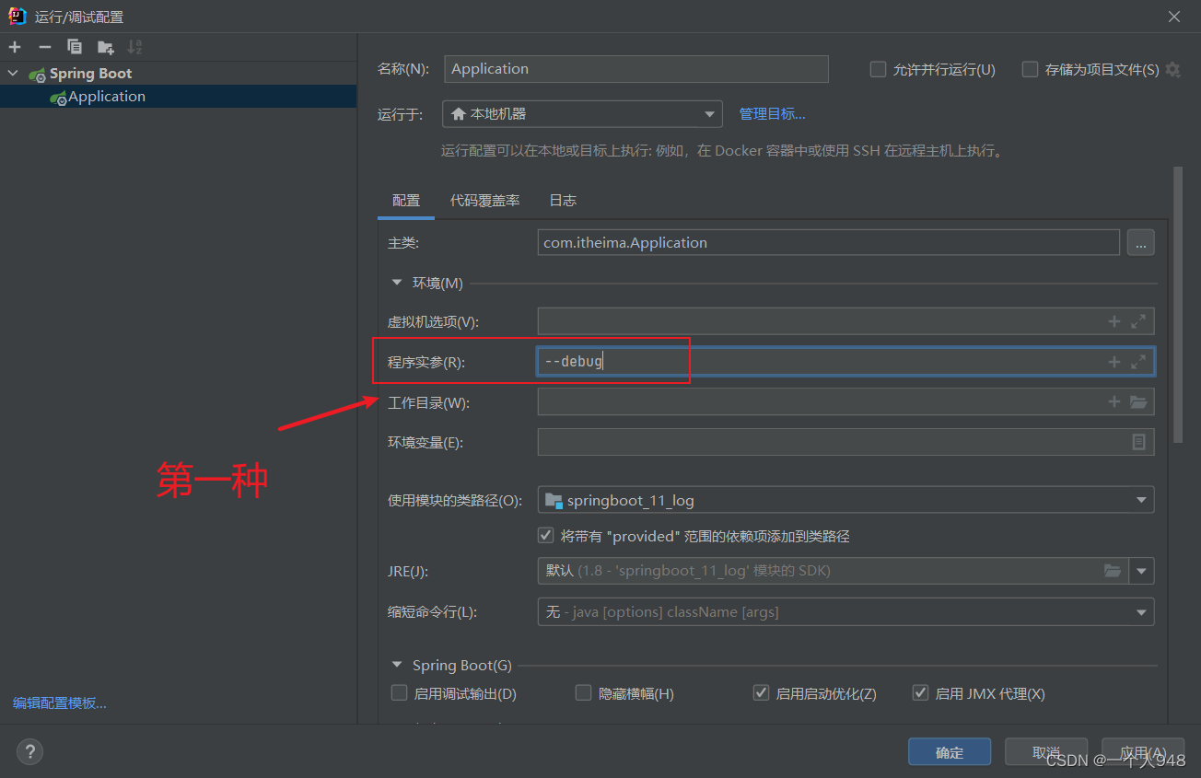Sort configurations alphabetically
1201x778 pixels.
(134, 47)
